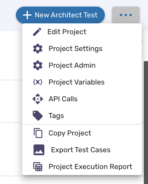Open the three-dot more options menu
The height and width of the screenshot is (184, 148).
[x=126, y=15]
